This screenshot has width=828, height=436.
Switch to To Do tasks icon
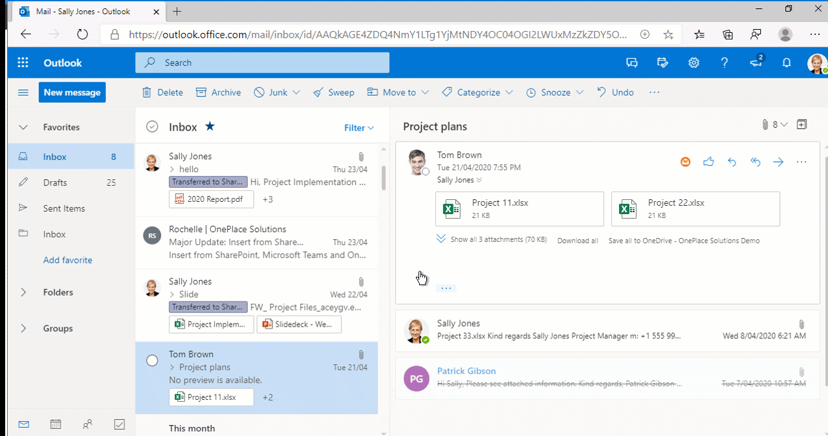pos(119,424)
